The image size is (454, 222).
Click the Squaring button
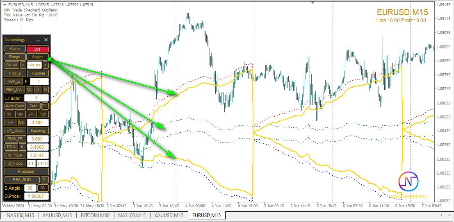[x=37, y=131]
